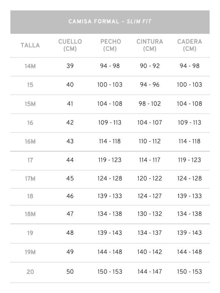This screenshot has width=220, height=293.
Task: Click the CINTURA (CM) column header
Action: click(x=150, y=45)
